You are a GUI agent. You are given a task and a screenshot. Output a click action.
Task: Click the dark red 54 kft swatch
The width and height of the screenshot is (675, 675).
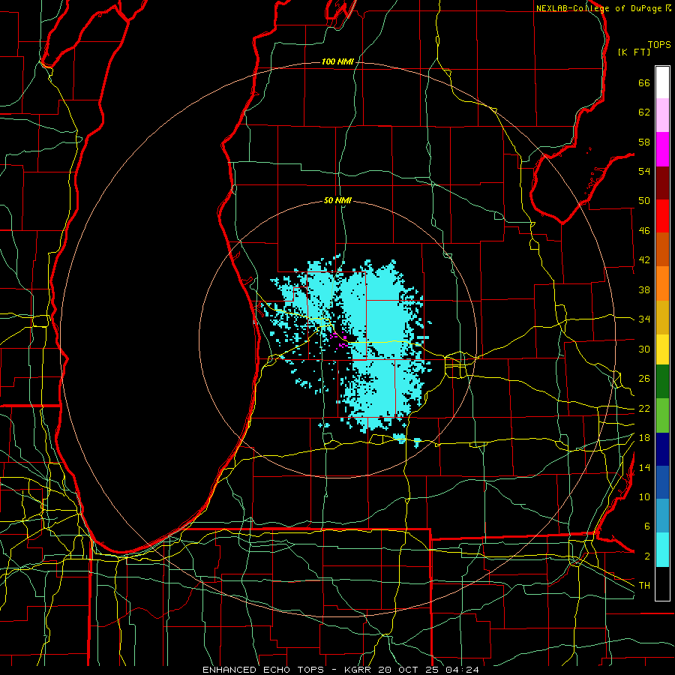[x=662, y=183]
